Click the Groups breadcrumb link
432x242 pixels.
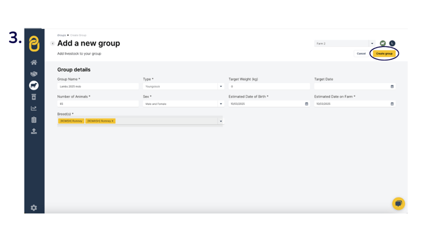[x=61, y=35]
